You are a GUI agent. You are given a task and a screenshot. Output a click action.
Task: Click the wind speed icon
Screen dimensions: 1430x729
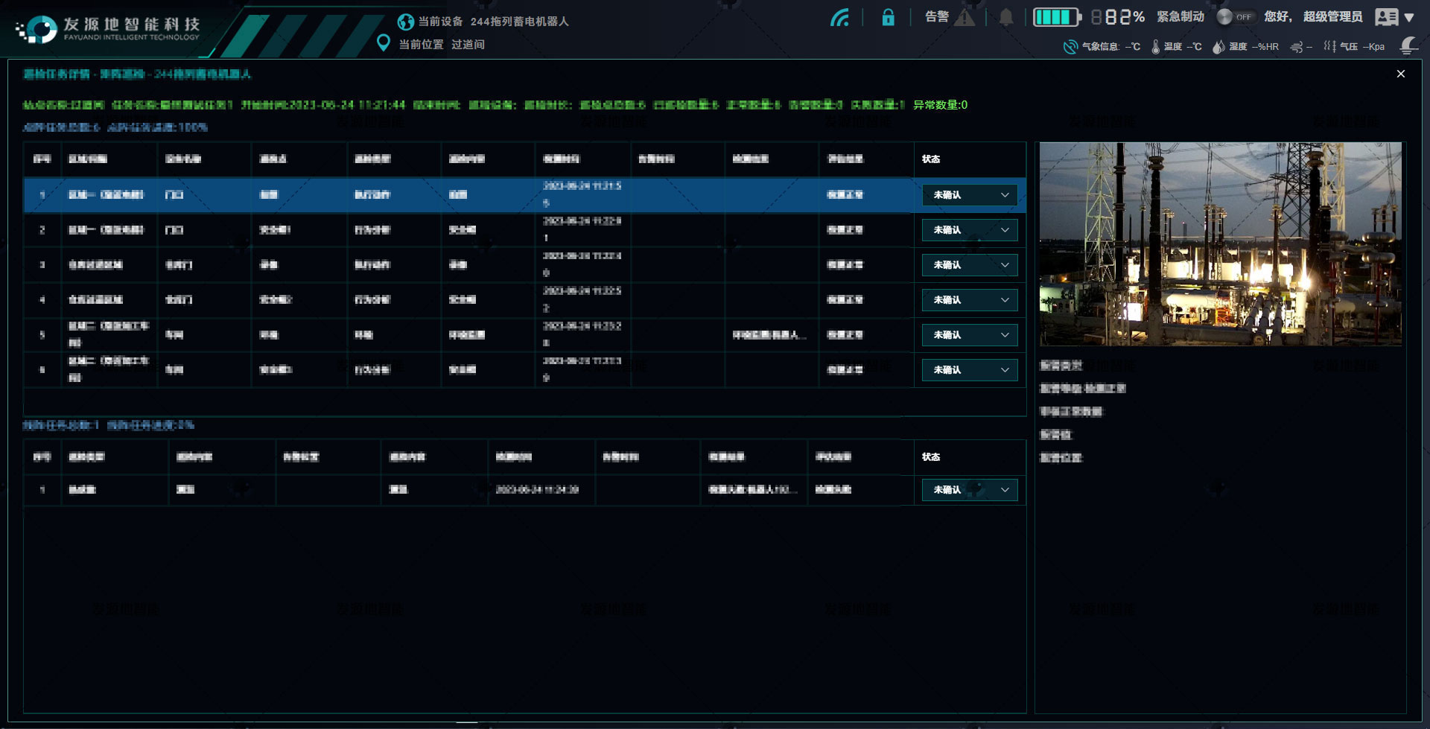(x=1297, y=47)
